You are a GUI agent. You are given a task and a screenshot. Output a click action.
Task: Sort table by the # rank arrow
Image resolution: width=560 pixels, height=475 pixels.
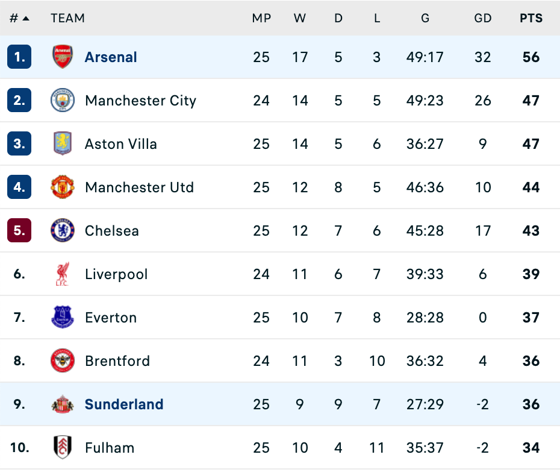pyautogui.click(x=25, y=18)
